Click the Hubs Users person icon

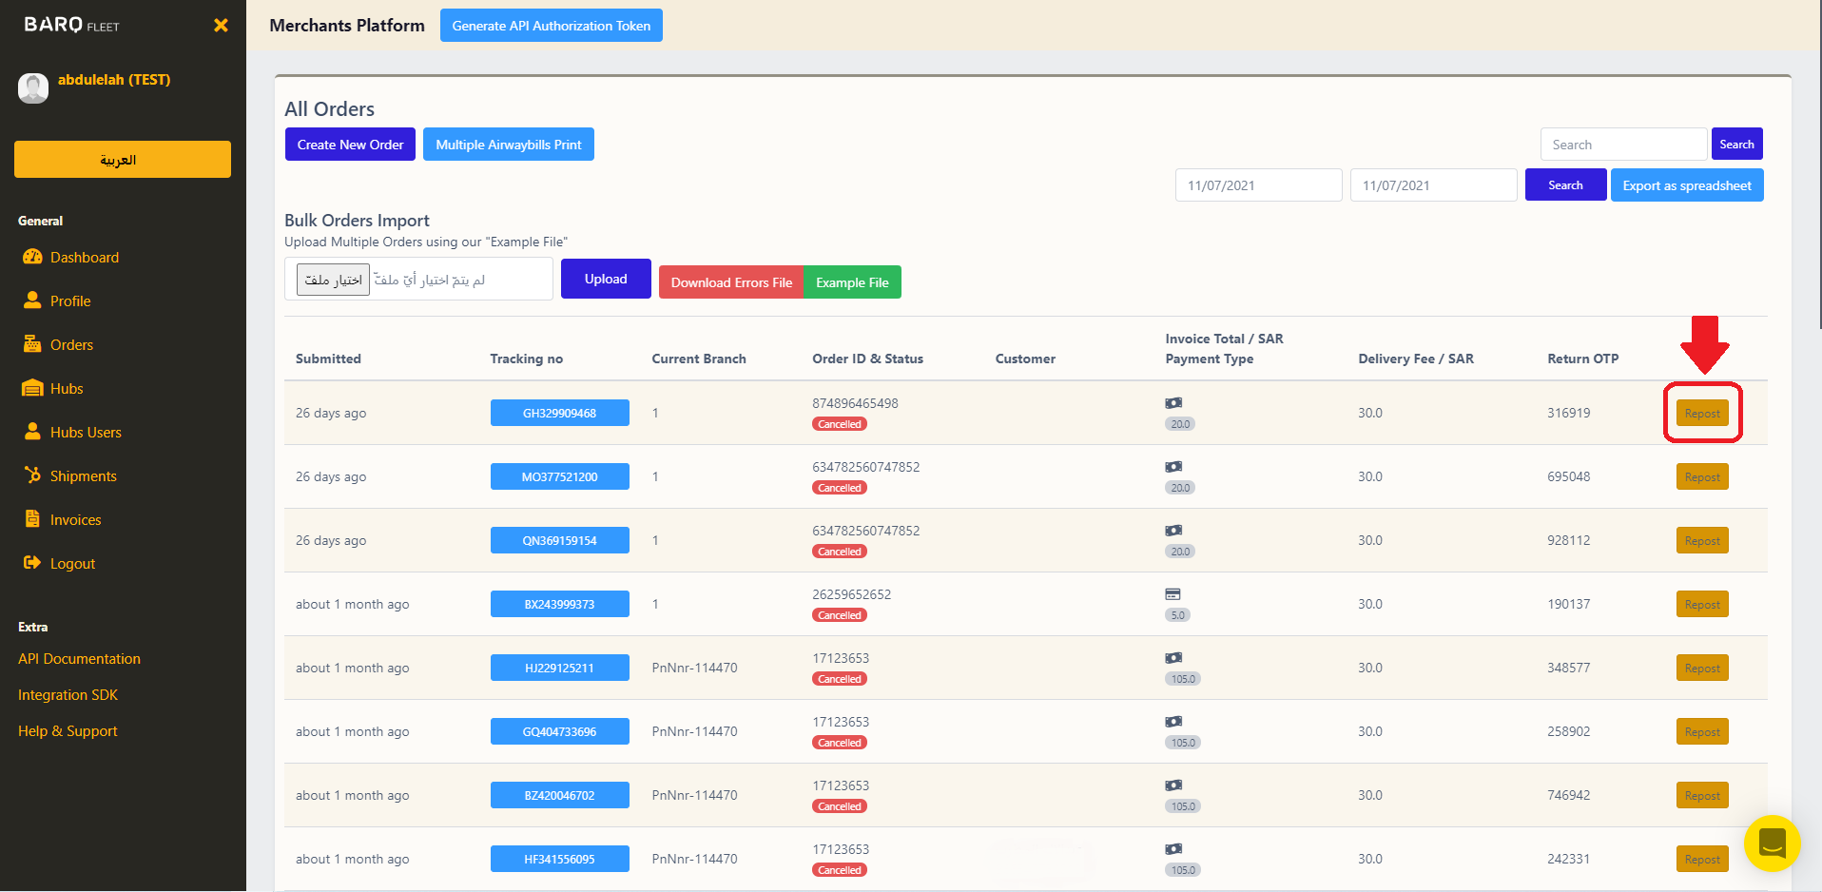click(x=32, y=432)
